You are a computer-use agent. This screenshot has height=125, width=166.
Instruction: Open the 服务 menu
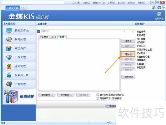pos(131,3)
